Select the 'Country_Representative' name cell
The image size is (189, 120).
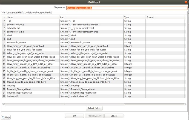(33, 93)
